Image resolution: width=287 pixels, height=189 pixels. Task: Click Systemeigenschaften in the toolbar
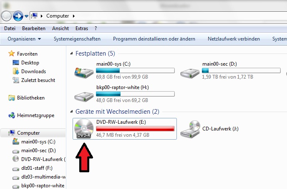77,39
